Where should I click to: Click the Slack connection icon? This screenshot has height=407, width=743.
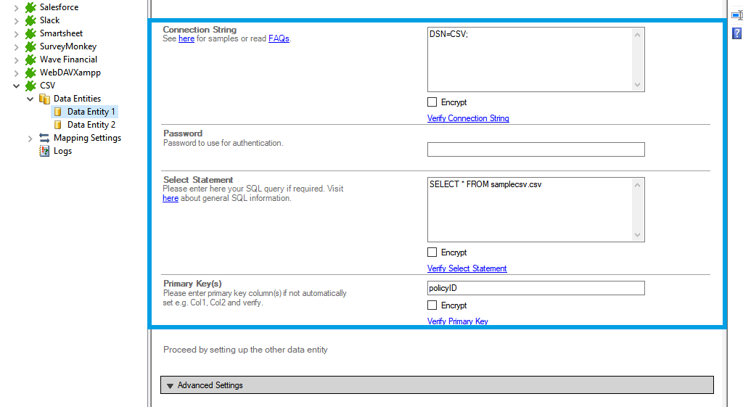tap(30, 20)
